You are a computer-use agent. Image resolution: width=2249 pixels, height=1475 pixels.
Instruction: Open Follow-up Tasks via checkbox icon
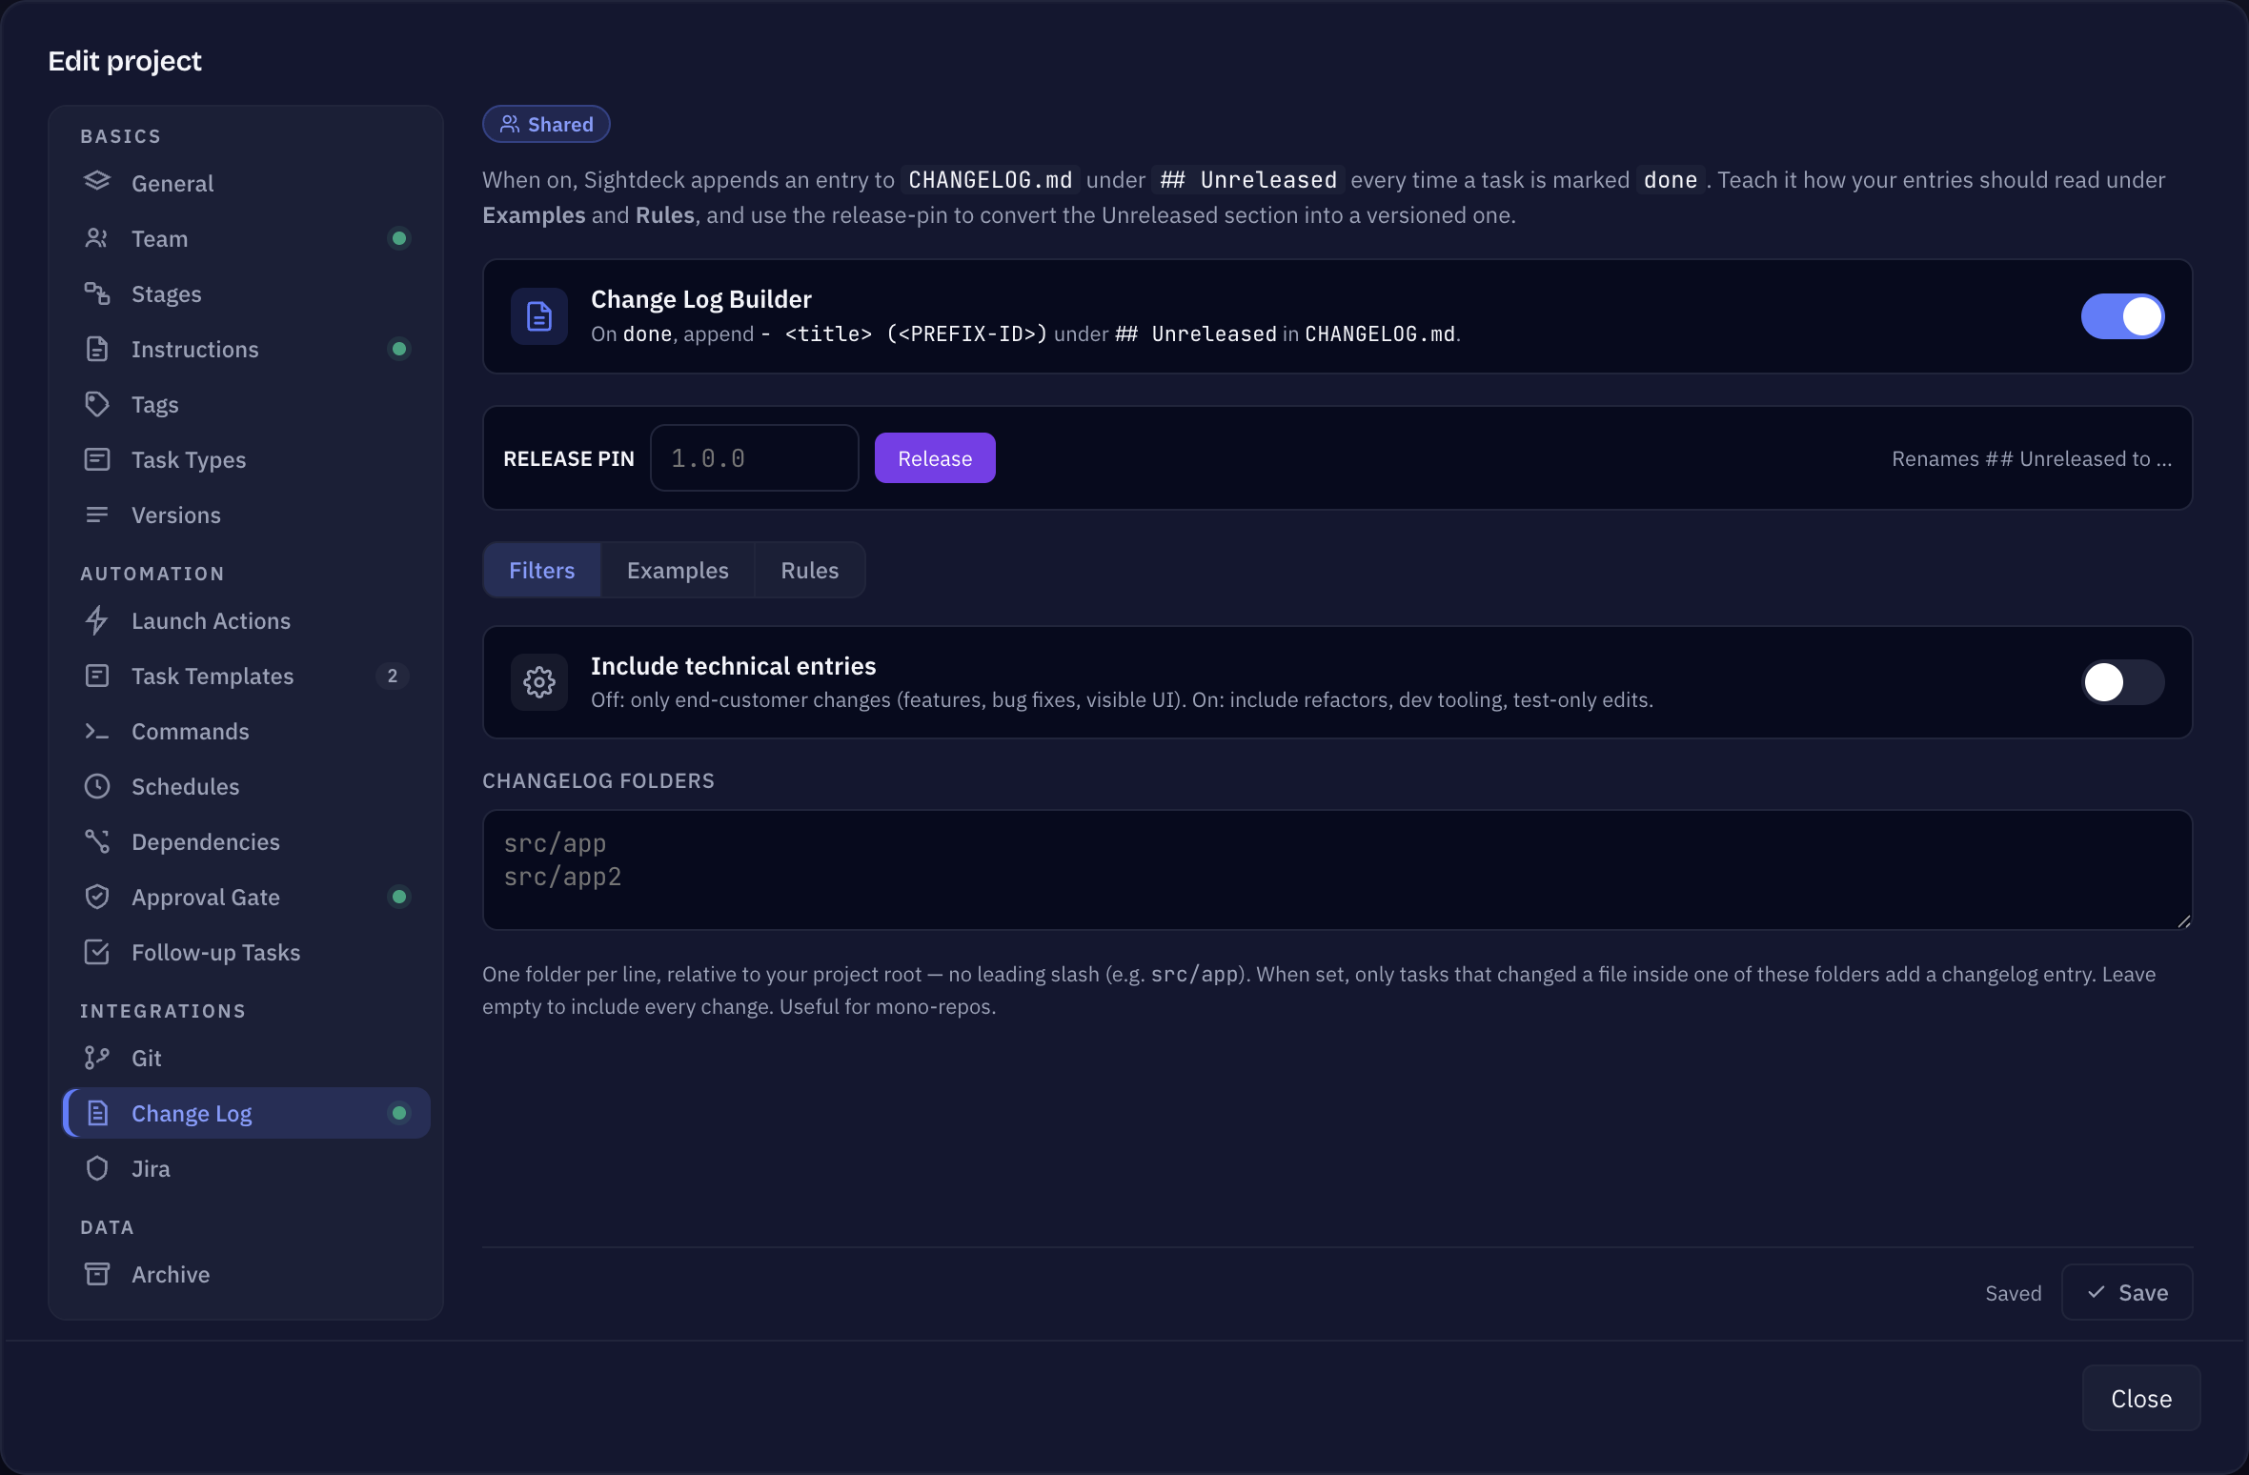pyautogui.click(x=97, y=952)
